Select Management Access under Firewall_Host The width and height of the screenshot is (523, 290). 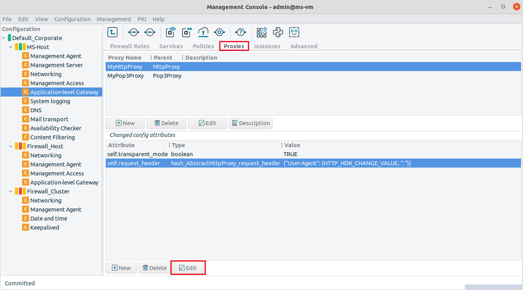coord(57,173)
